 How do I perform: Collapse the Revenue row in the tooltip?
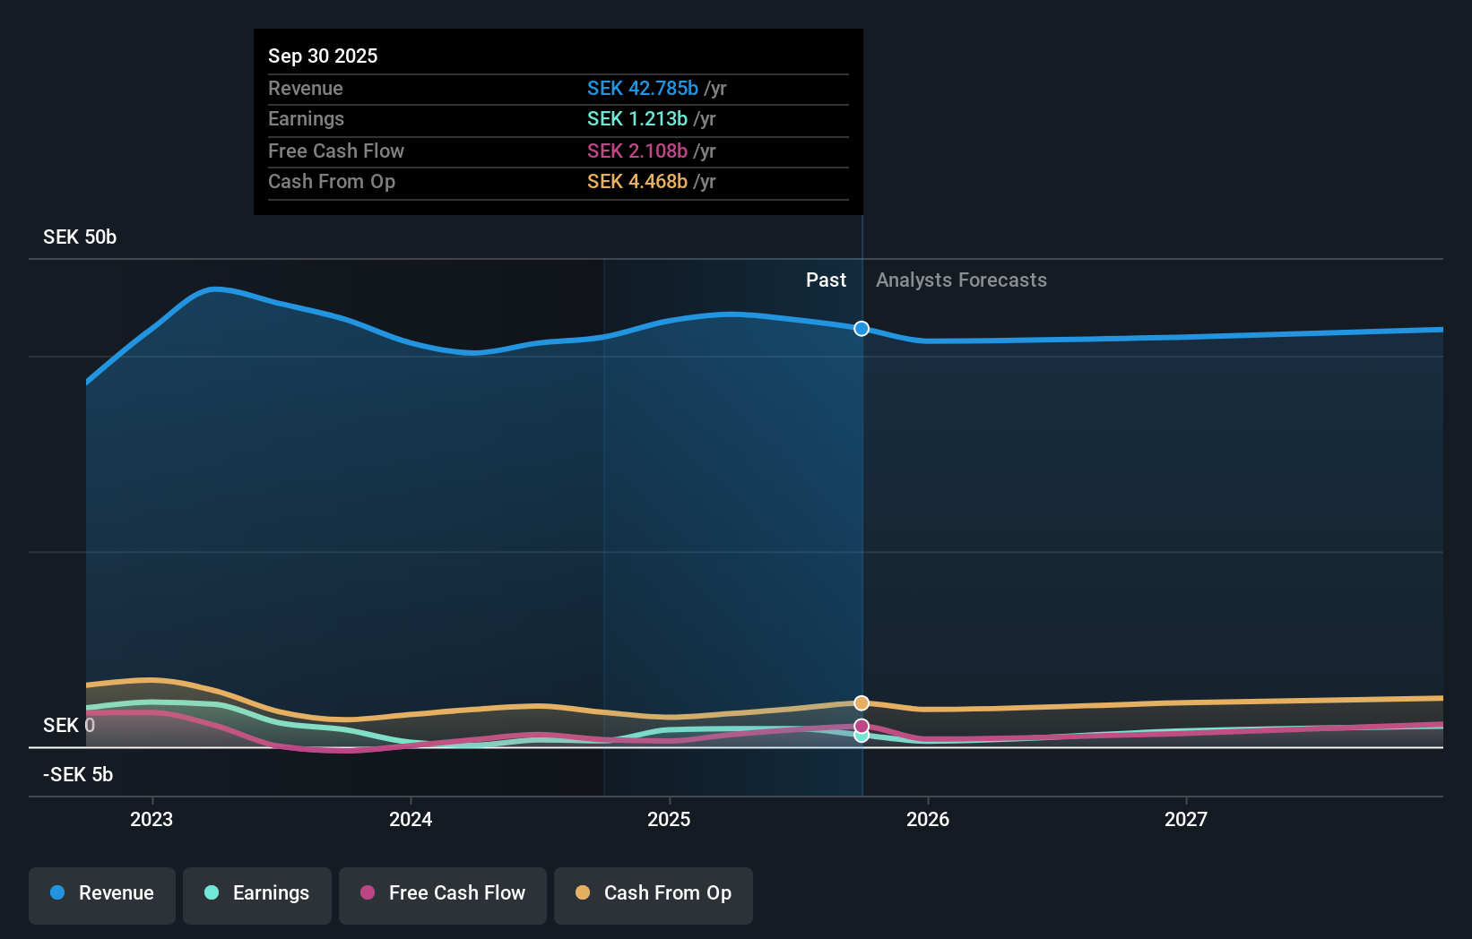coord(306,88)
